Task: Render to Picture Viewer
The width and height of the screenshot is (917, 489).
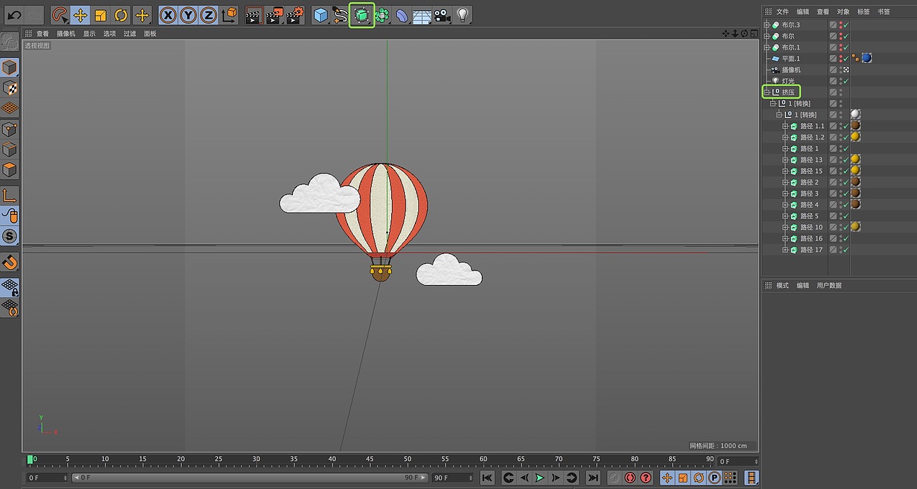Action: 274,15
